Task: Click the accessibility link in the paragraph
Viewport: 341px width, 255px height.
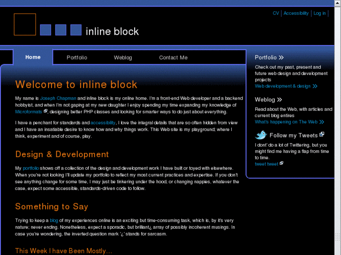Action: pyautogui.click(x=103, y=123)
